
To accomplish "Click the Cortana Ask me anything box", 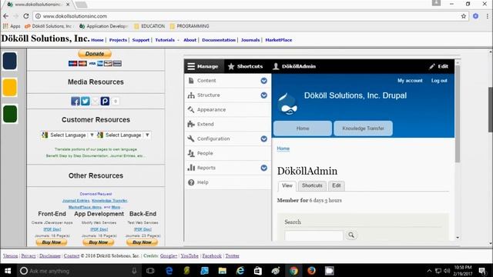I will [79, 270].
